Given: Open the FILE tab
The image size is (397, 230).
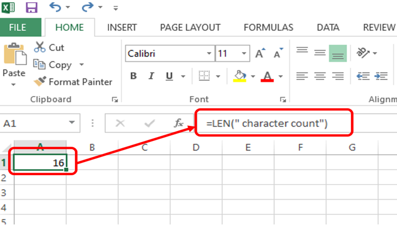Looking at the screenshot, I should coord(18,27).
